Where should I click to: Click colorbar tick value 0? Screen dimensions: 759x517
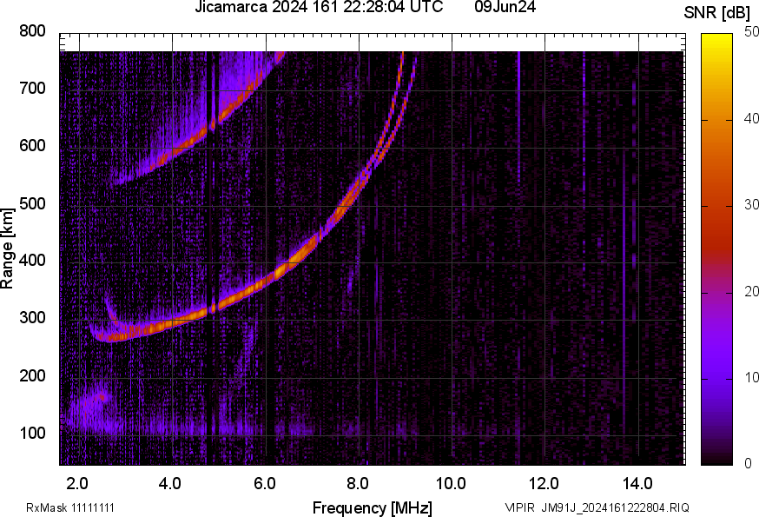pos(748,464)
